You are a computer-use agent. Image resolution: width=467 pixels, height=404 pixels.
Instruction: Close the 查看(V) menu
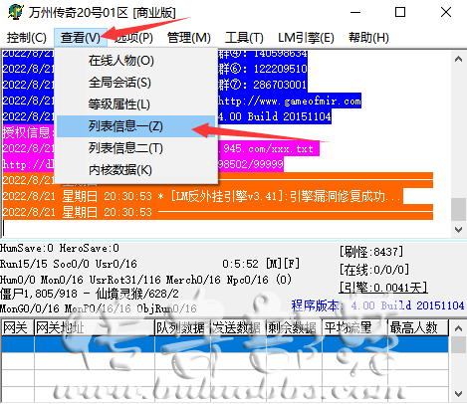point(81,38)
